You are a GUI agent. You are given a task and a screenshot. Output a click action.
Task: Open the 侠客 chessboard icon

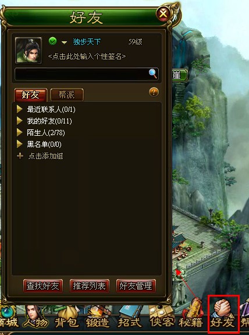(161, 318)
